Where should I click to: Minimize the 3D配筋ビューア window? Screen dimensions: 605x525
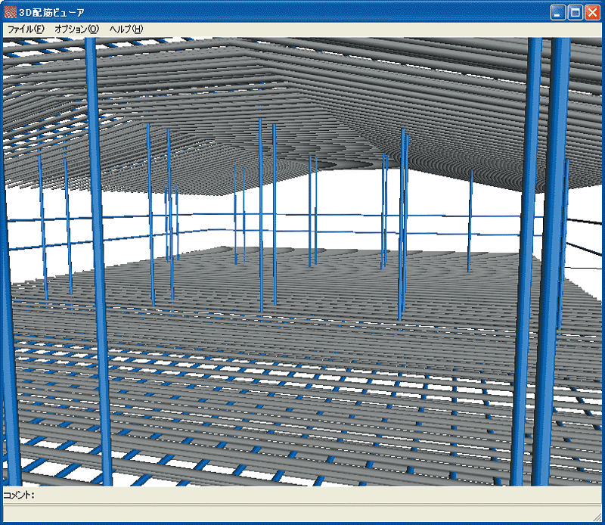tap(557, 12)
